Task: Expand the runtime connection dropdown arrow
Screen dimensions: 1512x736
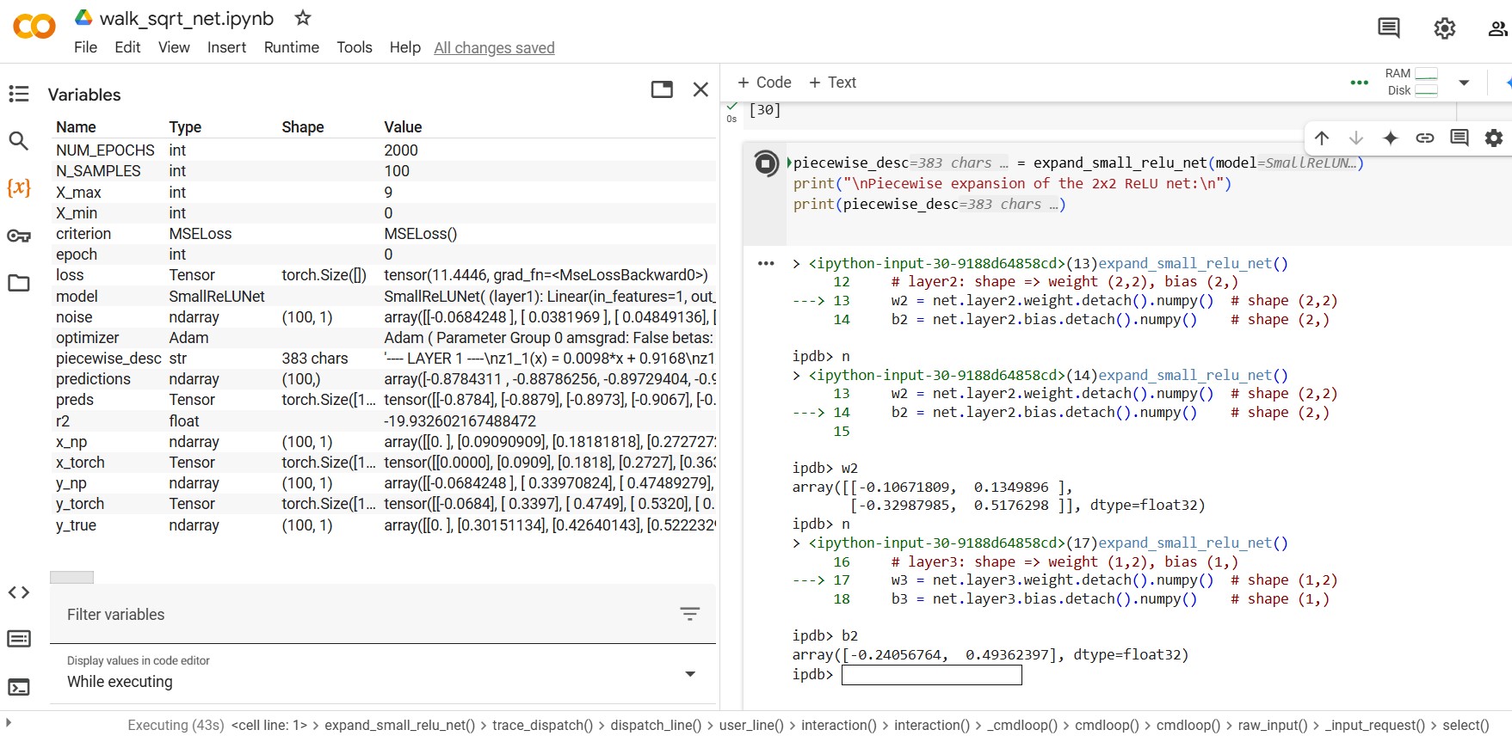Action: pyautogui.click(x=1464, y=83)
